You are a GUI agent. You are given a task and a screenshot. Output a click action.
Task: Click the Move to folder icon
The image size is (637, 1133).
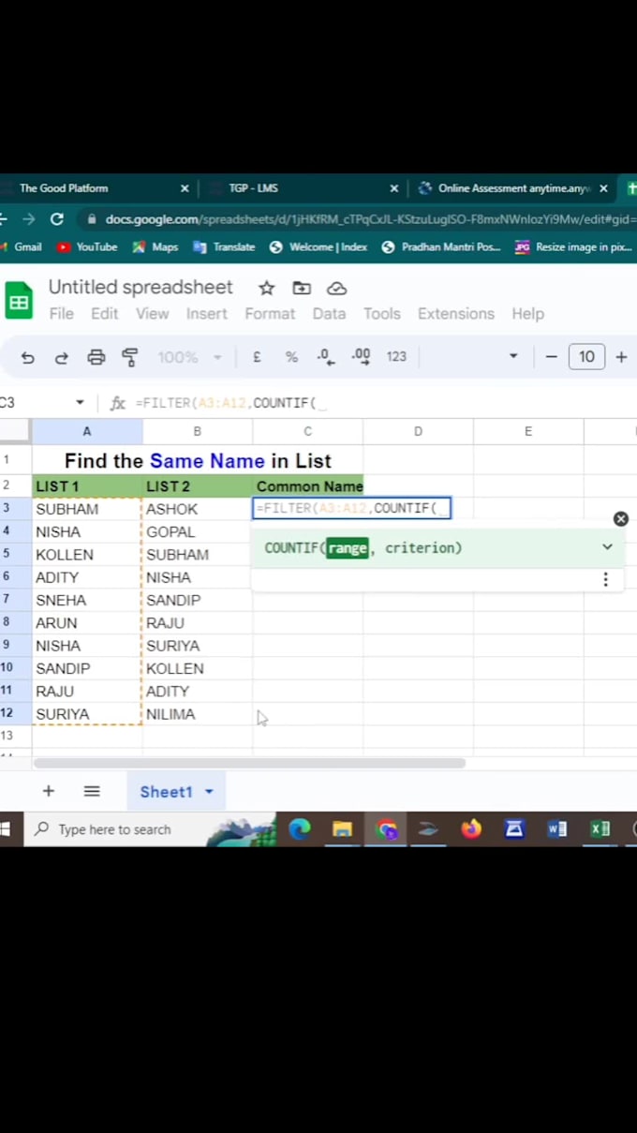[302, 288]
